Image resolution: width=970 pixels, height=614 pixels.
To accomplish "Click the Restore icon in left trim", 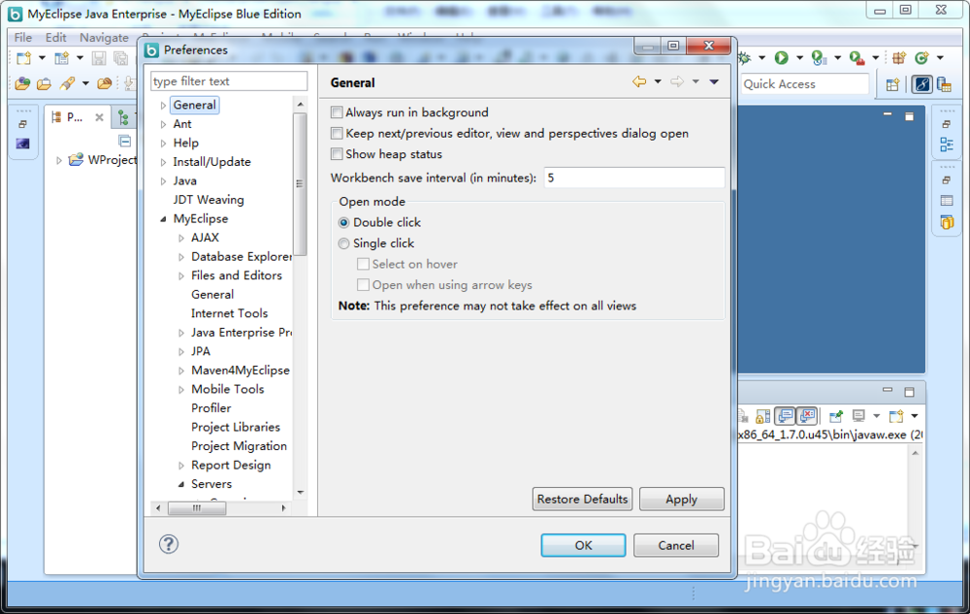I will point(23,124).
